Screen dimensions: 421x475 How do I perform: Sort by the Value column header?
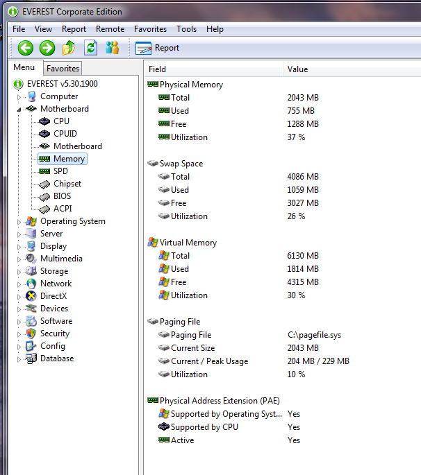coord(352,69)
